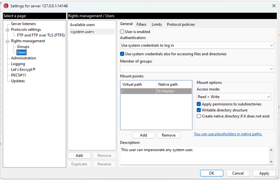Viewport: 280px width, 180px height.
Task: Open the Protocol policies tab
Action: [x=181, y=24]
